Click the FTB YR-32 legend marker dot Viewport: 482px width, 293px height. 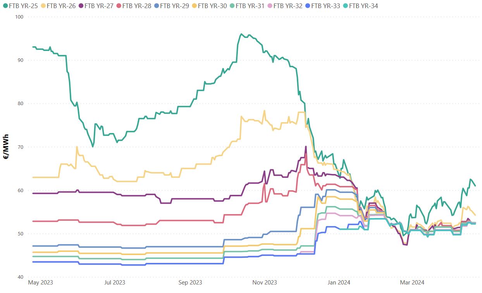pyautogui.click(x=270, y=6)
